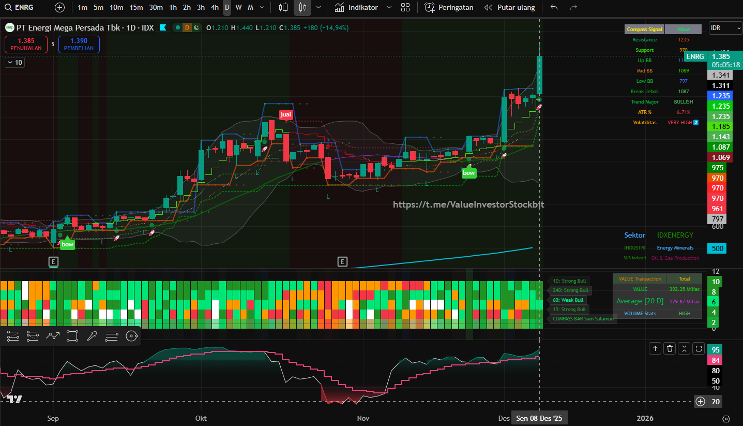Select the rectangle drawing tool
743x426 pixels.
pos(72,336)
